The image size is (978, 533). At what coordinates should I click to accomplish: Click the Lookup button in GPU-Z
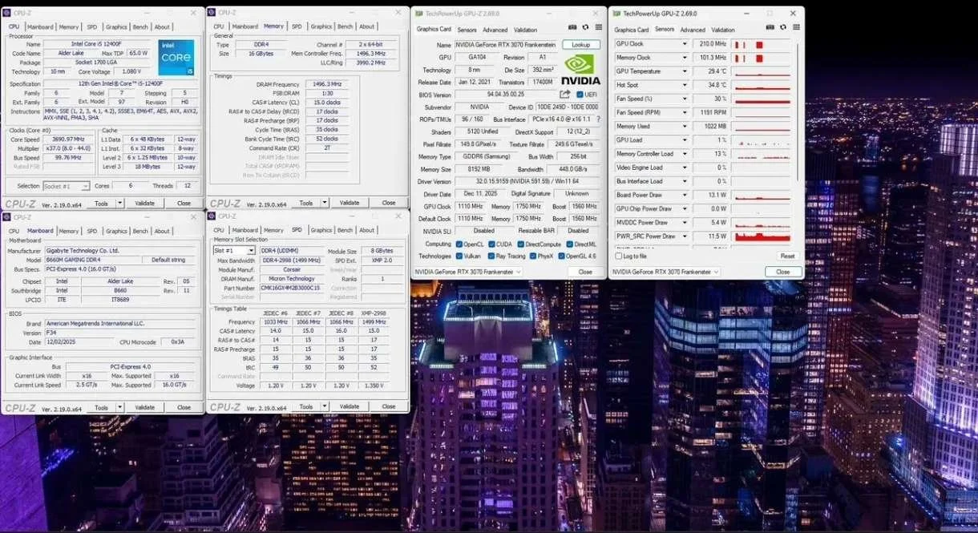coord(581,45)
